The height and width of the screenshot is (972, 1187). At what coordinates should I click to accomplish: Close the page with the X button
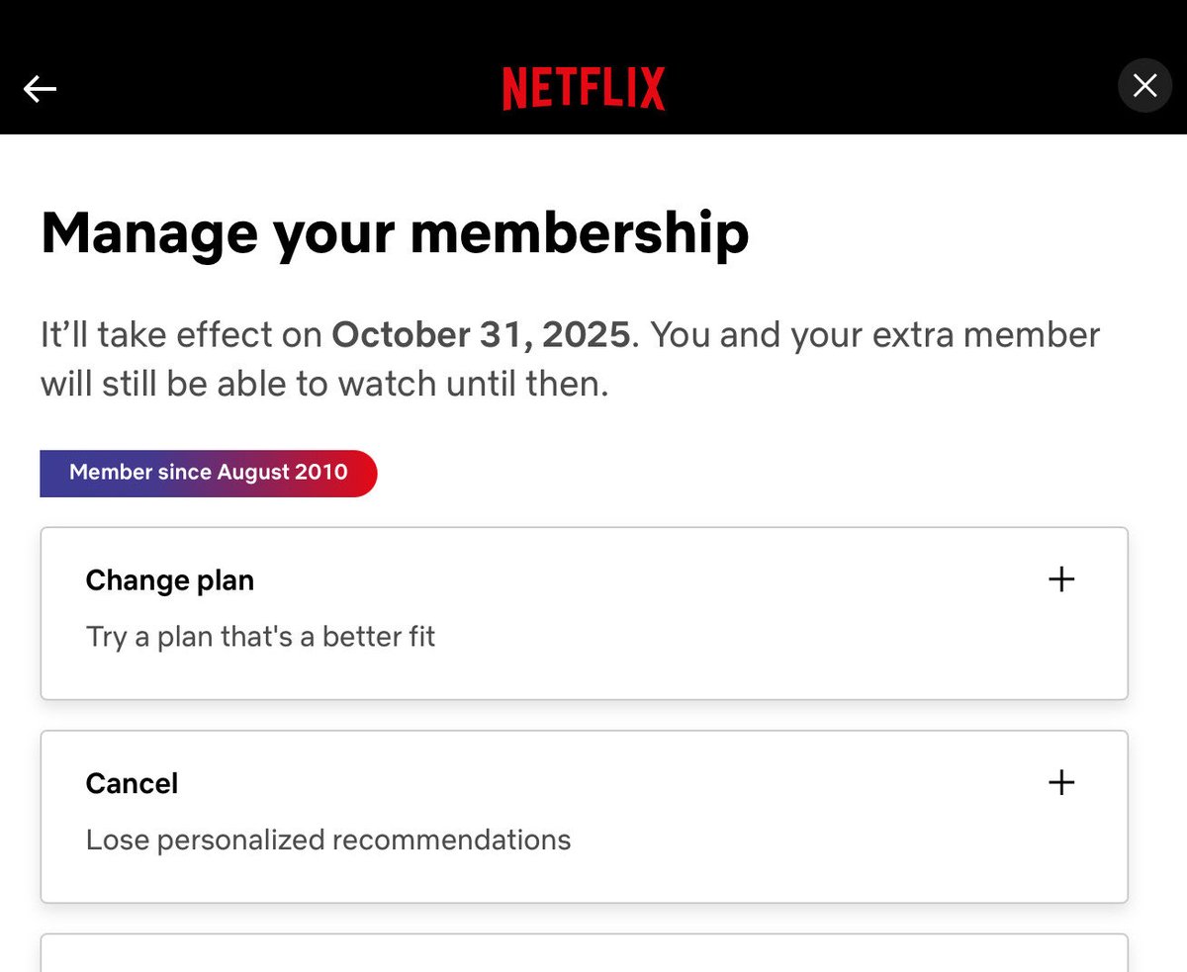(x=1144, y=86)
